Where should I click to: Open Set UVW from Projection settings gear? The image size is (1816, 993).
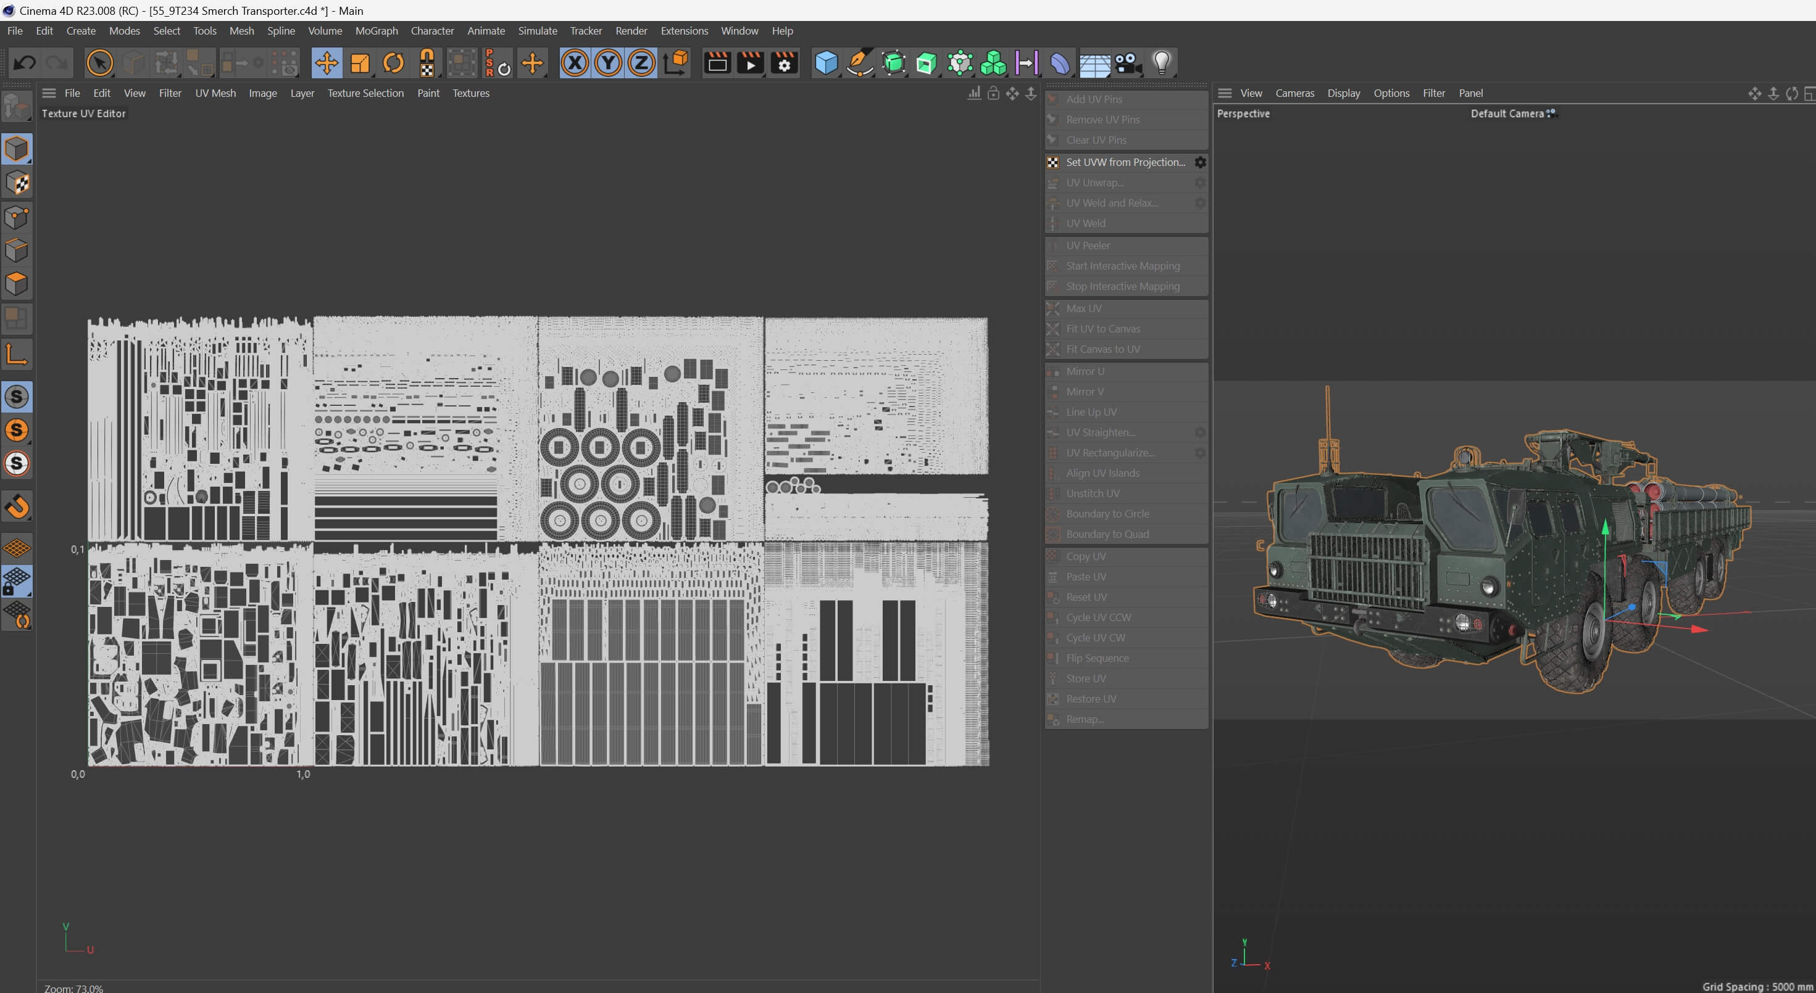[1200, 163]
